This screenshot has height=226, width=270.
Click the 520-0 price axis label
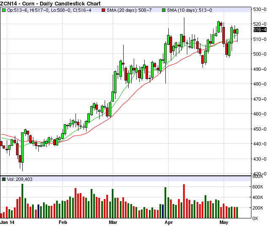click(260, 24)
